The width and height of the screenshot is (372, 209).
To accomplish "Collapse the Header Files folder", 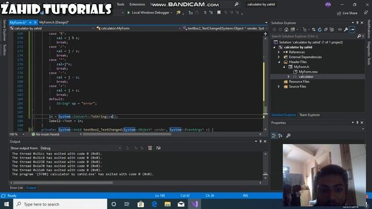I will tap(279, 62).
